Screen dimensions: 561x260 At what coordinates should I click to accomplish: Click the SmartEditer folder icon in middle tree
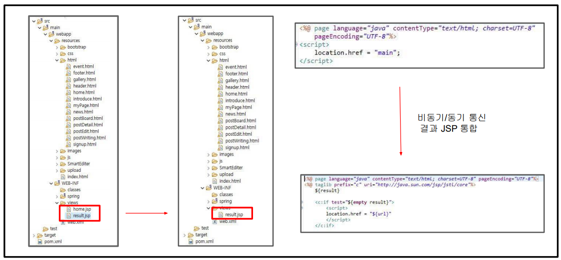[215, 168]
